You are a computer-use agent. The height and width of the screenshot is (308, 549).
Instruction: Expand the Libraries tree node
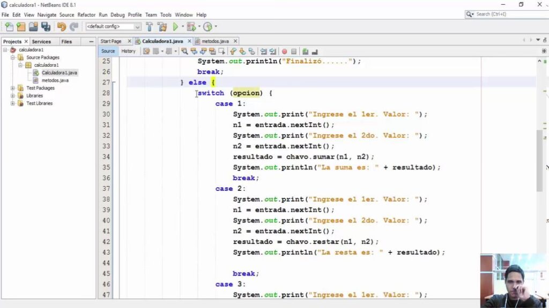point(13,96)
